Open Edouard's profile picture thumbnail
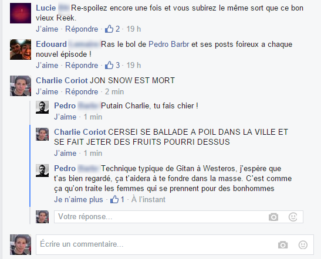The image size is (321, 259). [x=21, y=49]
